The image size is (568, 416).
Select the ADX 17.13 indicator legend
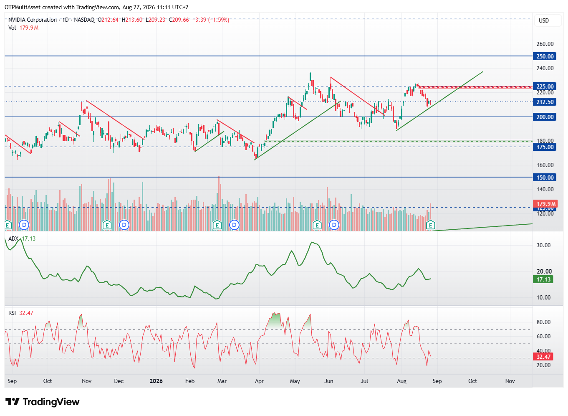pyautogui.click(x=22, y=238)
